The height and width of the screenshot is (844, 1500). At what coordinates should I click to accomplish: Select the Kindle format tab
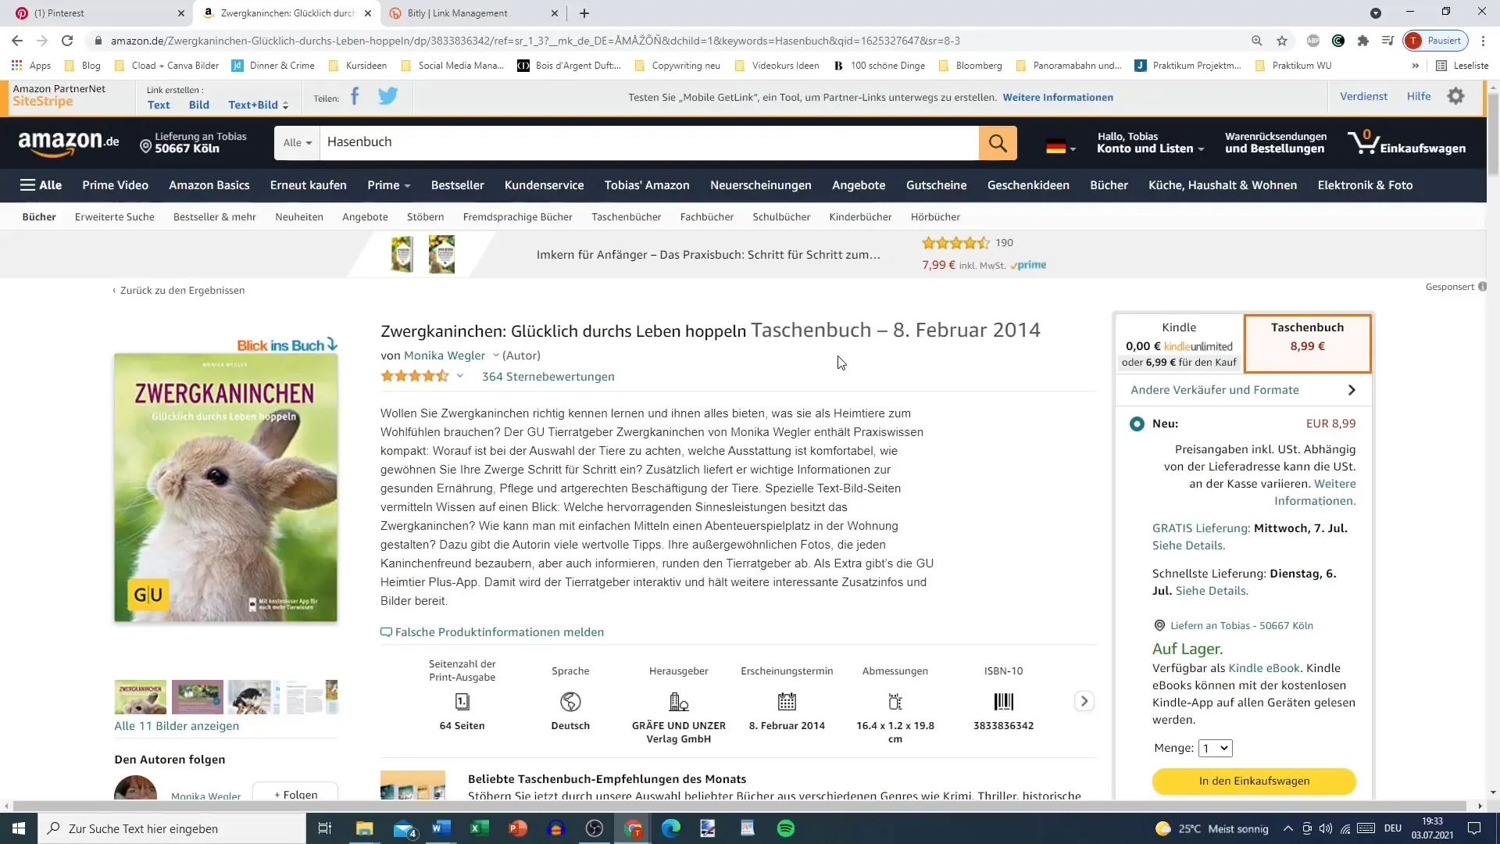[1179, 343]
